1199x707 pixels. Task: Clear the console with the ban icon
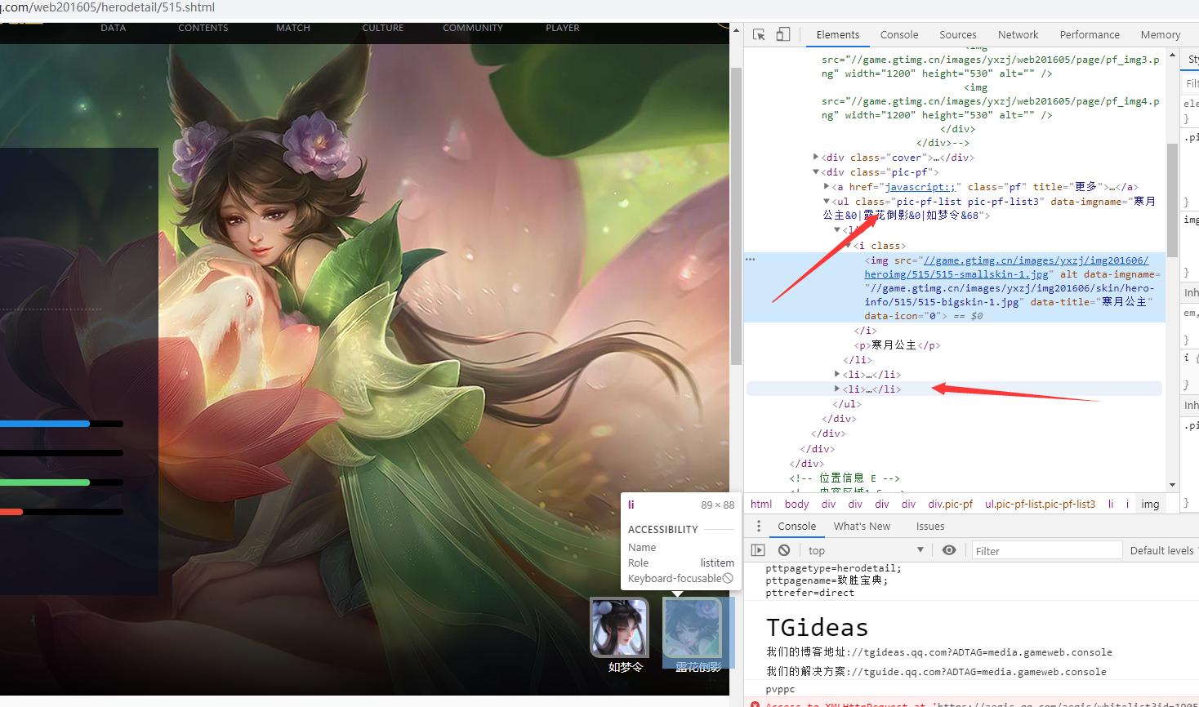click(784, 550)
